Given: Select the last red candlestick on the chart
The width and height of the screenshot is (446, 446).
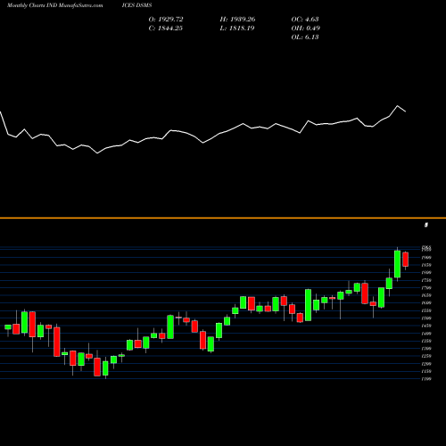Looking at the screenshot, I should (406, 260).
